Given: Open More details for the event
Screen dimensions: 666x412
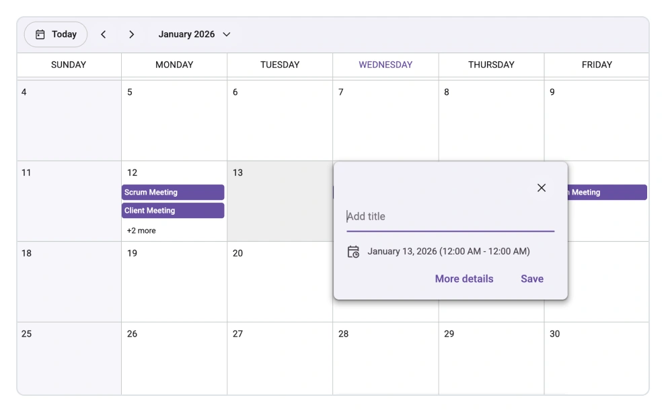Looking at the screenshot, I should tap(464, 278).
